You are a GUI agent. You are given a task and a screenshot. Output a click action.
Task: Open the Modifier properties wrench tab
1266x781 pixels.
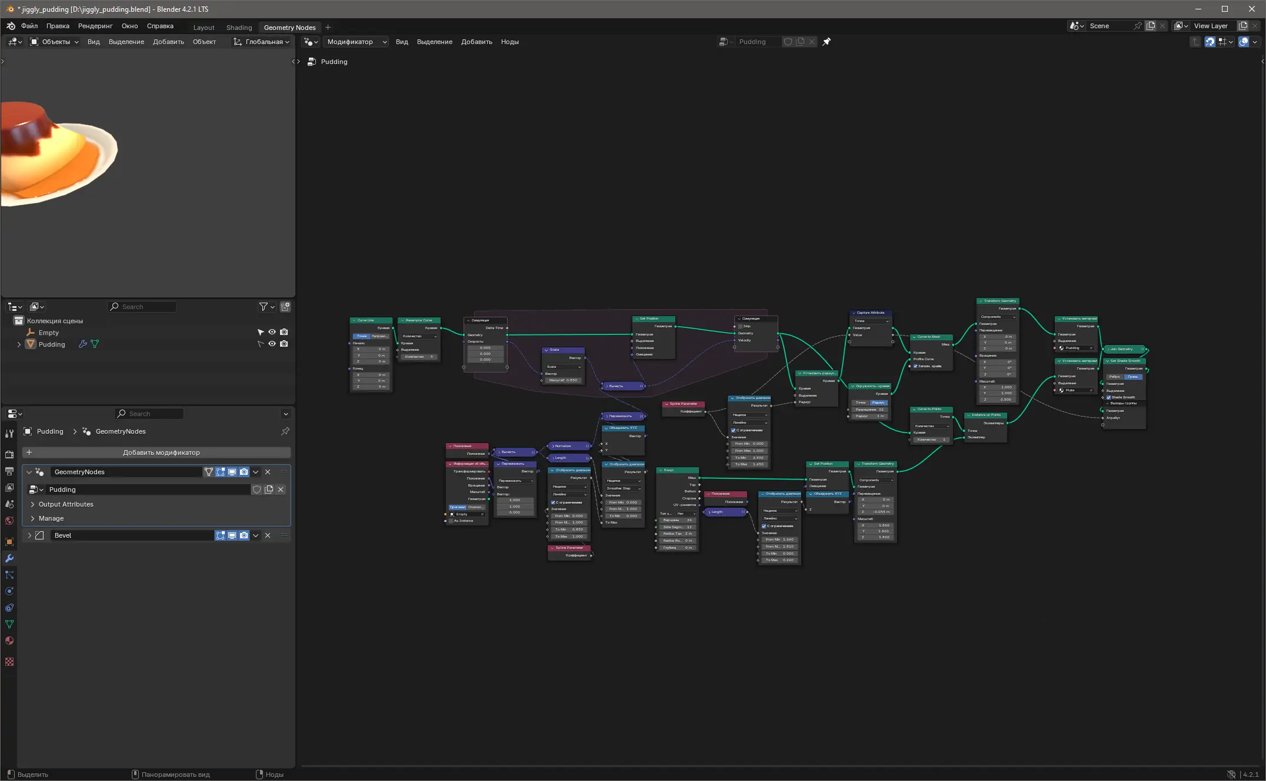pyautogui.click(x=9, y=558)
